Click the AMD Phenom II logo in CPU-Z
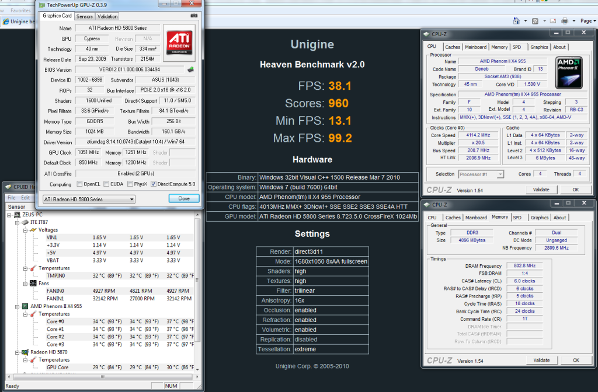This screenshot has height=392, width=598. click(x=569, y=72)
